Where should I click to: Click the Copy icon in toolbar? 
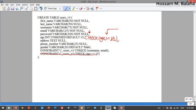tap(31, 9)
